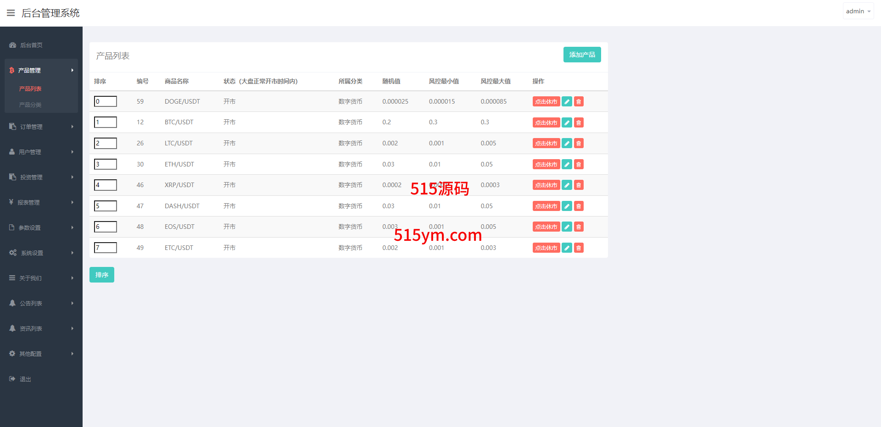881x427 pixels.
Task: Select 产品列表 in the sidebar
Action: (x=30, y=89)
